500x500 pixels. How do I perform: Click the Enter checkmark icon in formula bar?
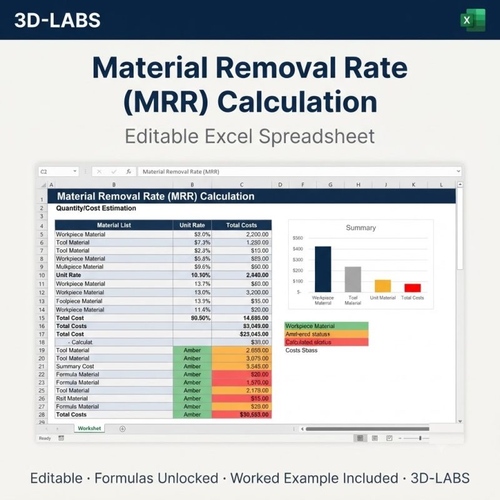114,171
